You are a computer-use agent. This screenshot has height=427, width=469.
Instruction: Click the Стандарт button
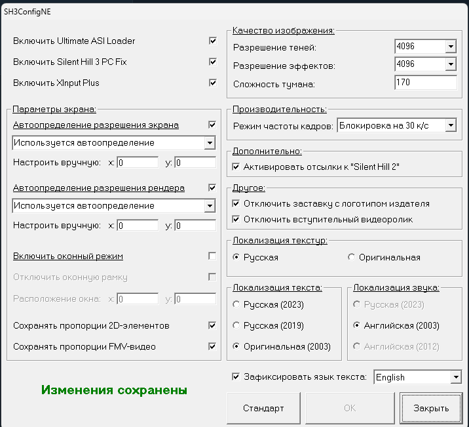click(x=263, y=408)
